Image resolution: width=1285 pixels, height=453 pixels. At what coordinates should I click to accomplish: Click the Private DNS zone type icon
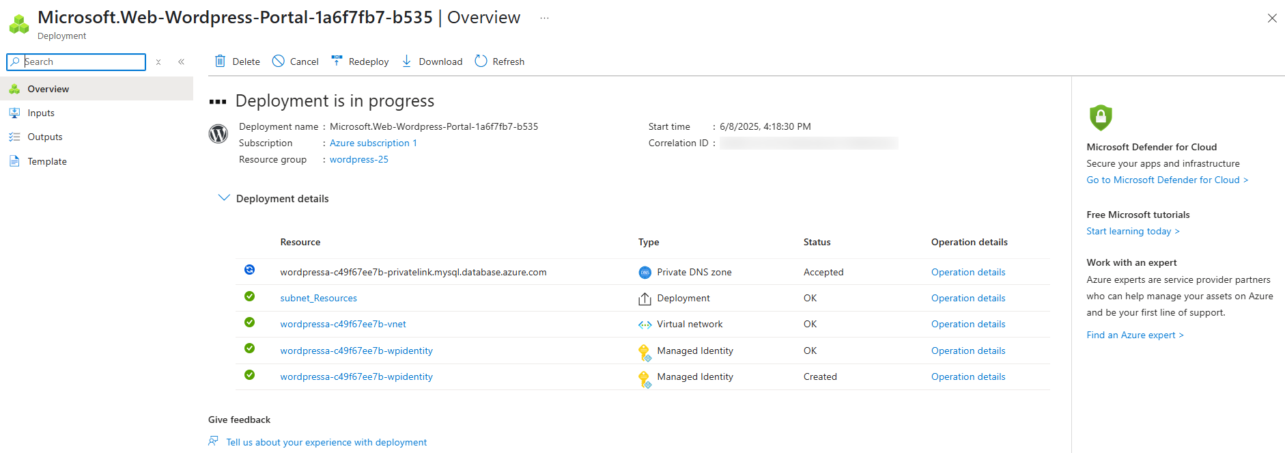point(645,273)
